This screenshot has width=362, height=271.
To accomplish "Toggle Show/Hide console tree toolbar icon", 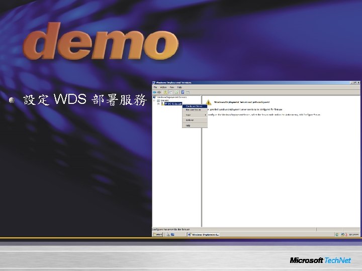I will [170, 92].
